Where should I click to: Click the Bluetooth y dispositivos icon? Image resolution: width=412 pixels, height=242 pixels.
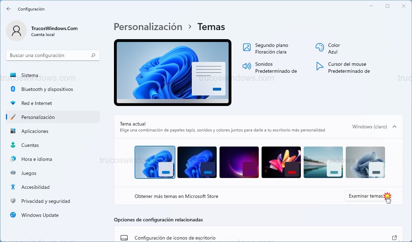(x=14, y=89)
